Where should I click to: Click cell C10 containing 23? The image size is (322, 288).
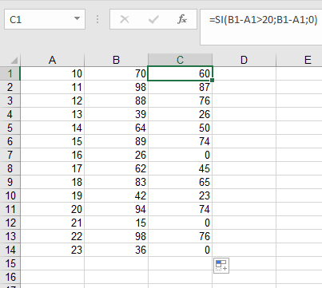[180, 195]
